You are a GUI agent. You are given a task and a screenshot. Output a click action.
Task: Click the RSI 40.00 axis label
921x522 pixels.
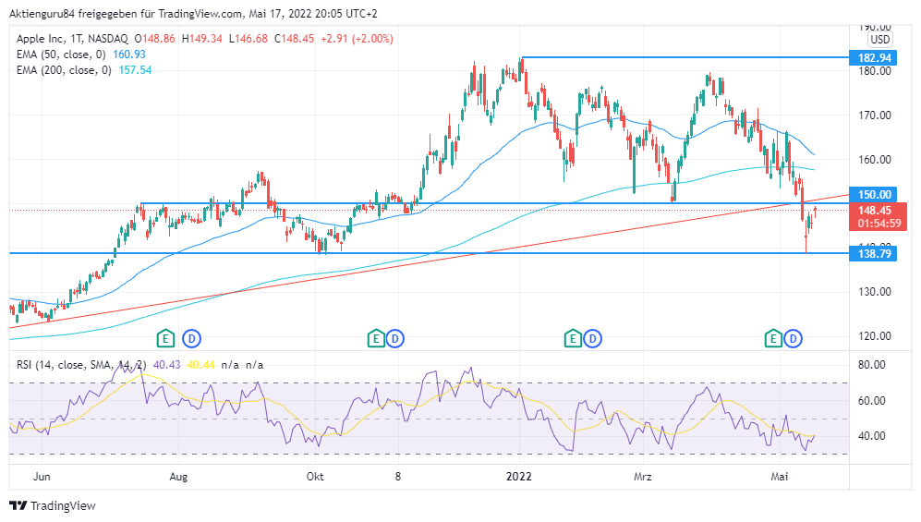click(x=872, y=436)
